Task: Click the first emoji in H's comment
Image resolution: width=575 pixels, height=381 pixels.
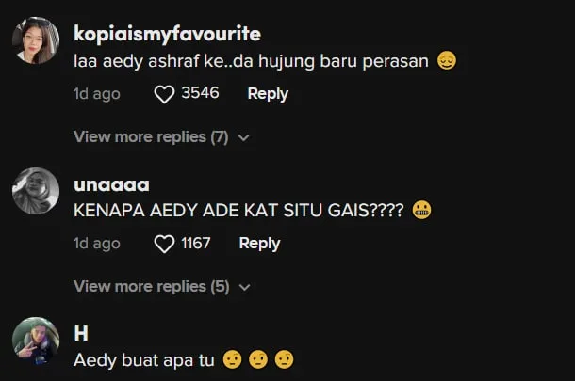Action: click(x=233, y=359)
